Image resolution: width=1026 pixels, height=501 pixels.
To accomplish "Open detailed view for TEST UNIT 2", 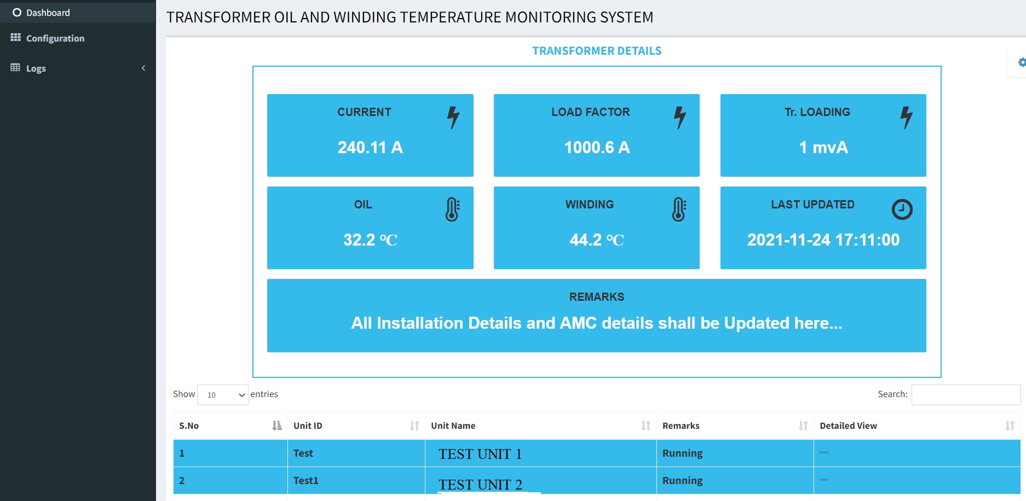I will [824, 480].
